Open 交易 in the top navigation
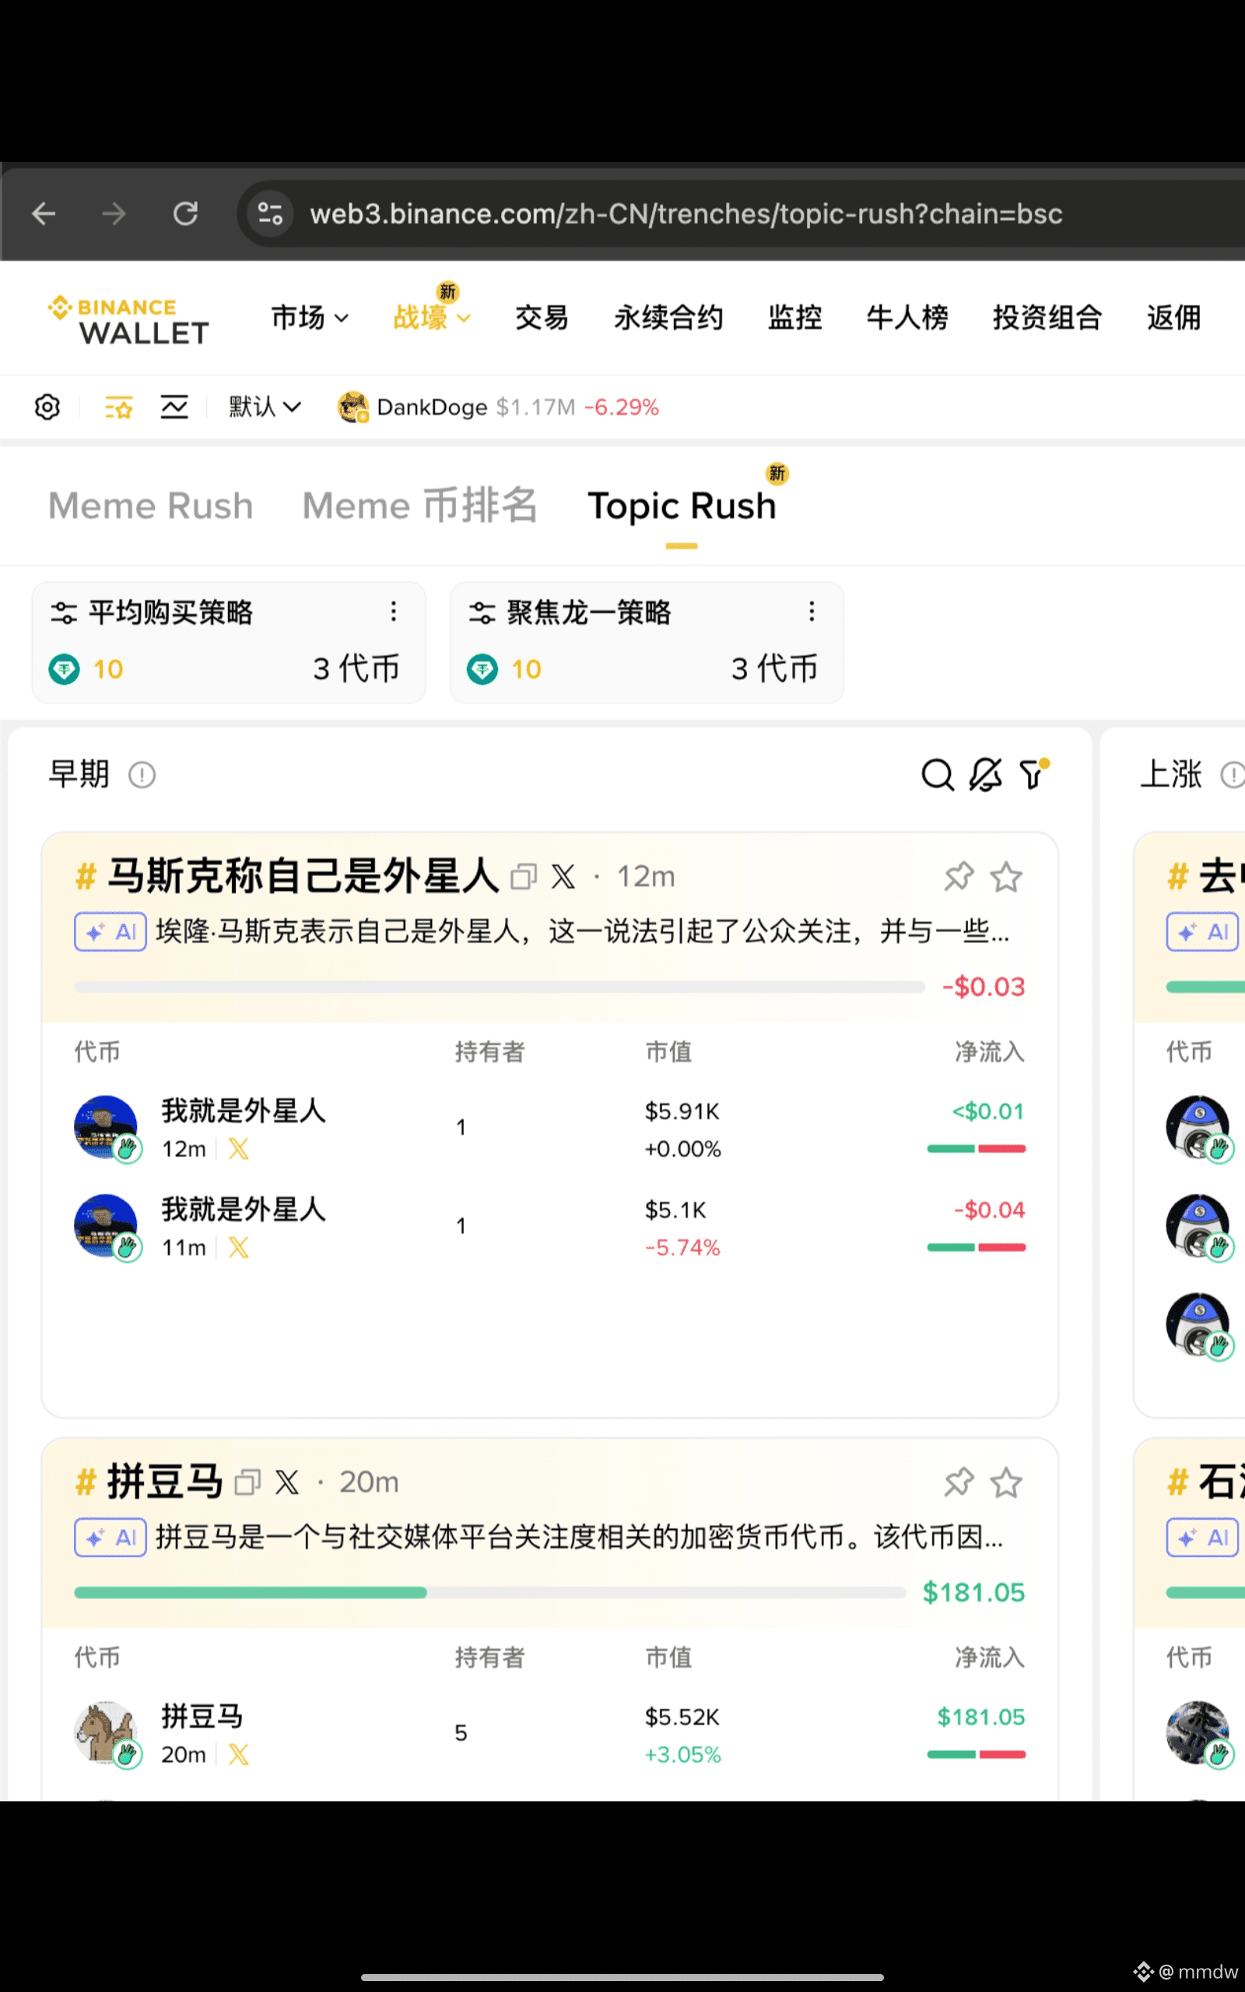This screenshot has width=1245, height=1992. [542, 317]
